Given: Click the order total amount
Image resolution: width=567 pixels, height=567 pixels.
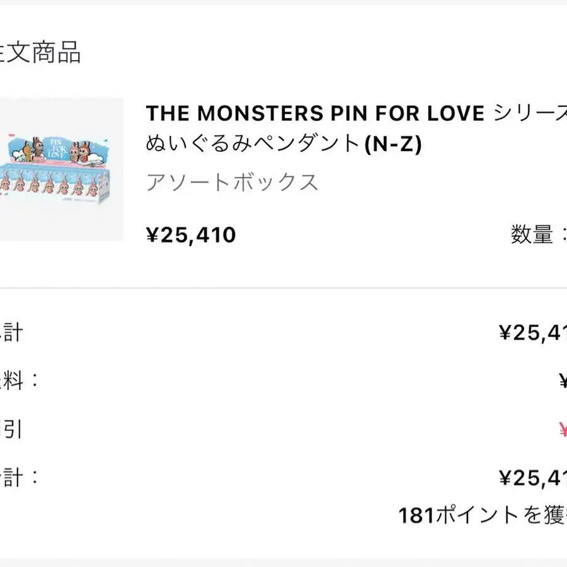Looking at the screenshot, I should [532, 478].
